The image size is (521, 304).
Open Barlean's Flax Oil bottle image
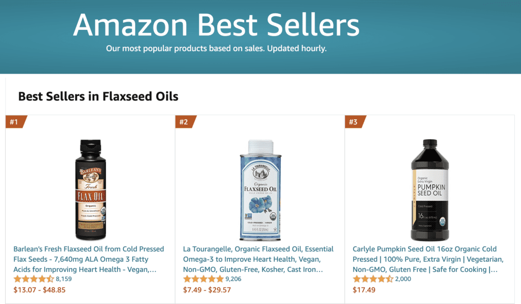(x=91, y=189)
